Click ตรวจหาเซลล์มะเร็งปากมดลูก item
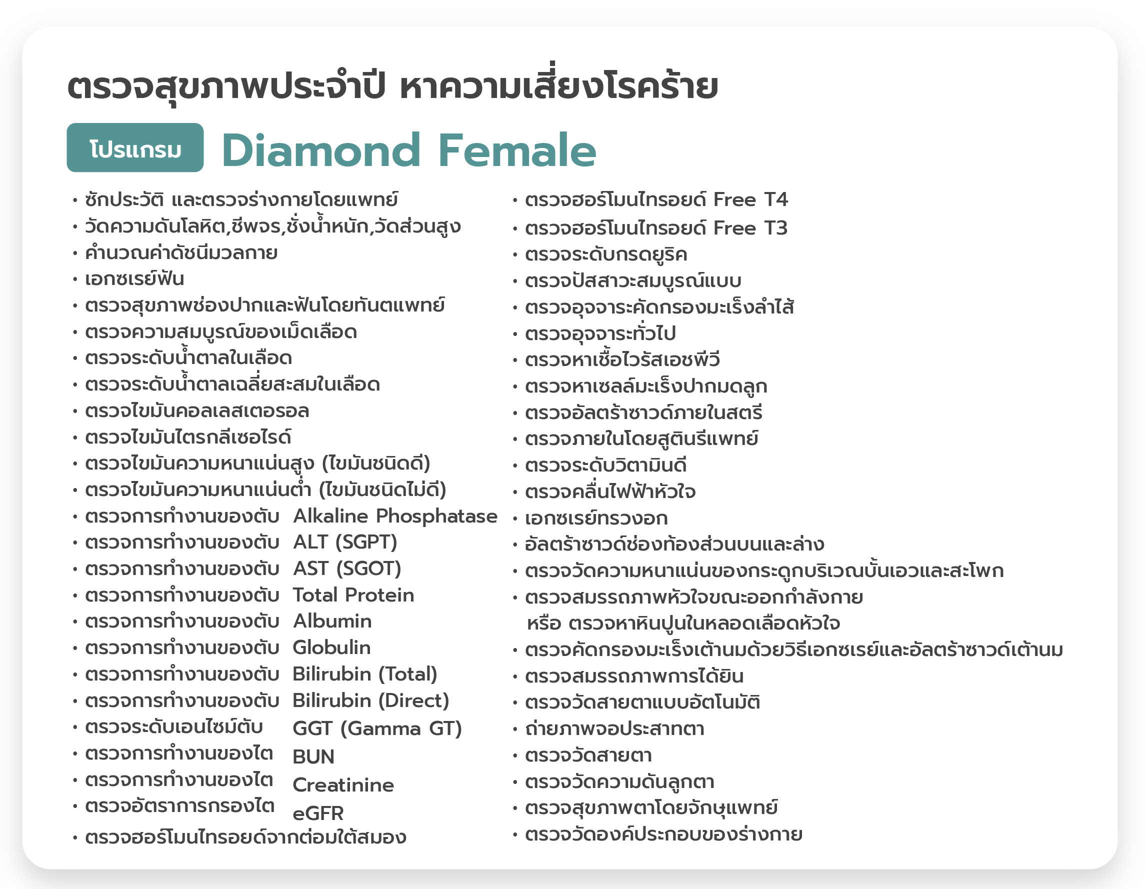This screenshot has width=1146, height=889. [x=646, y=386]
